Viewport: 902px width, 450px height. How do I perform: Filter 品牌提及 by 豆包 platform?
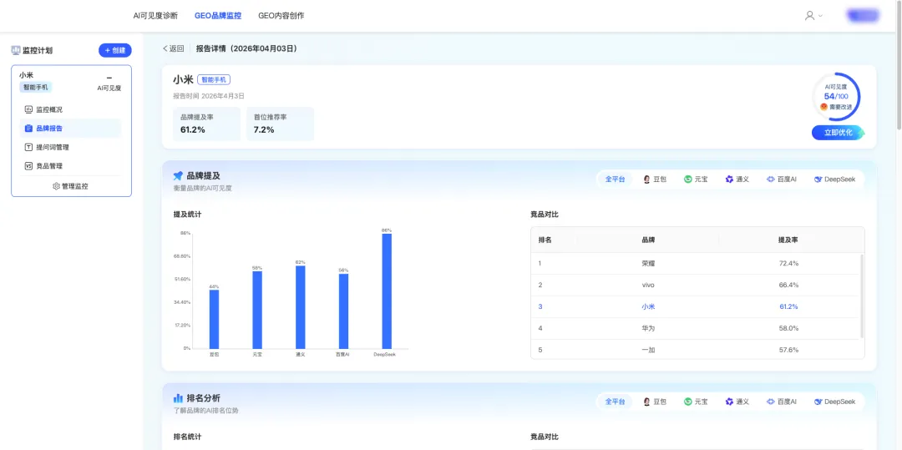[x=655, y=179]
